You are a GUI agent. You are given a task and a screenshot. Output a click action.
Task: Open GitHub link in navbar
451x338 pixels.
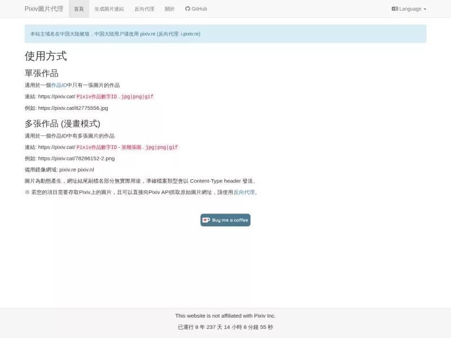(x=196, y=9)
